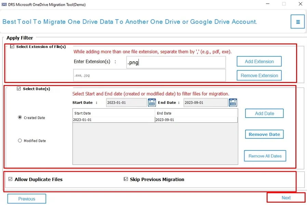Image resolution: width=307 pixels, height=205 pixels.
Task: Open the Start Date calendar picker
Action: 151,102
